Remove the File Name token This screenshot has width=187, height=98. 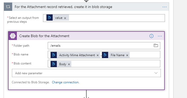[127, 55]
